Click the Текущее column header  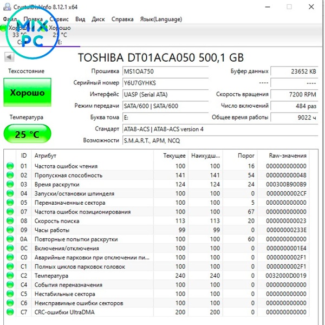pos(171,155)
